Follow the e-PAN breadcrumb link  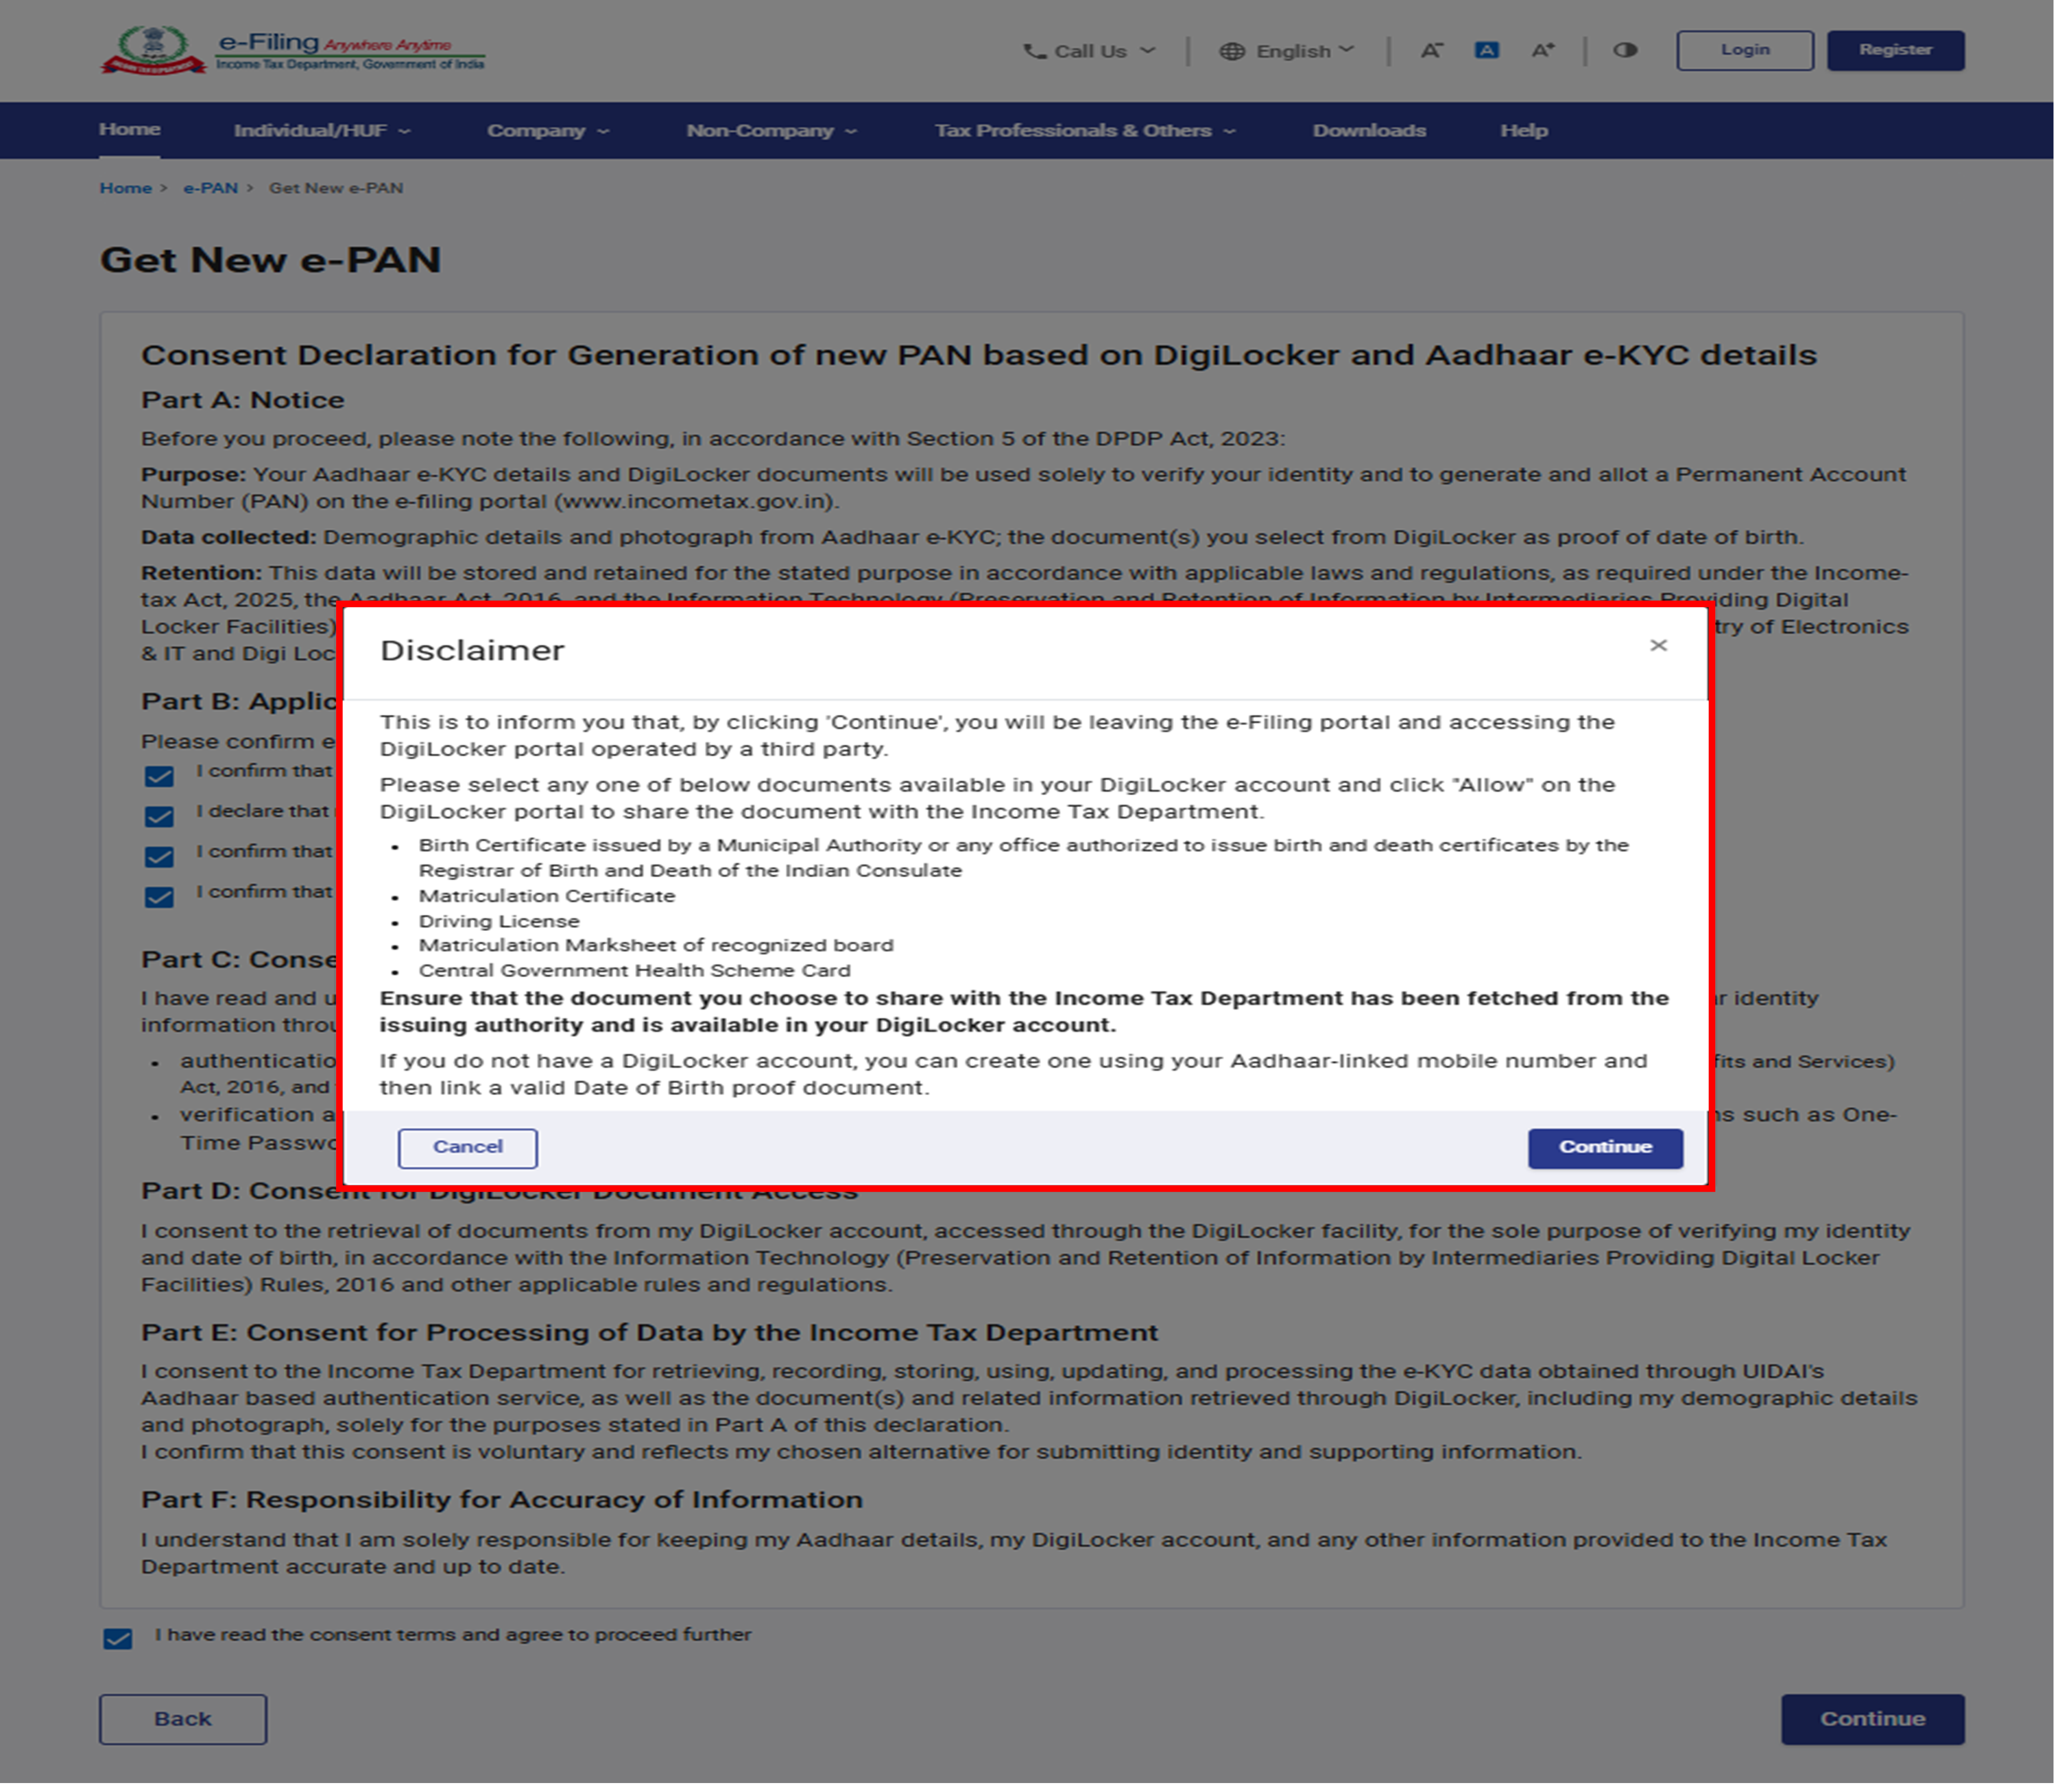pos(210,188)
